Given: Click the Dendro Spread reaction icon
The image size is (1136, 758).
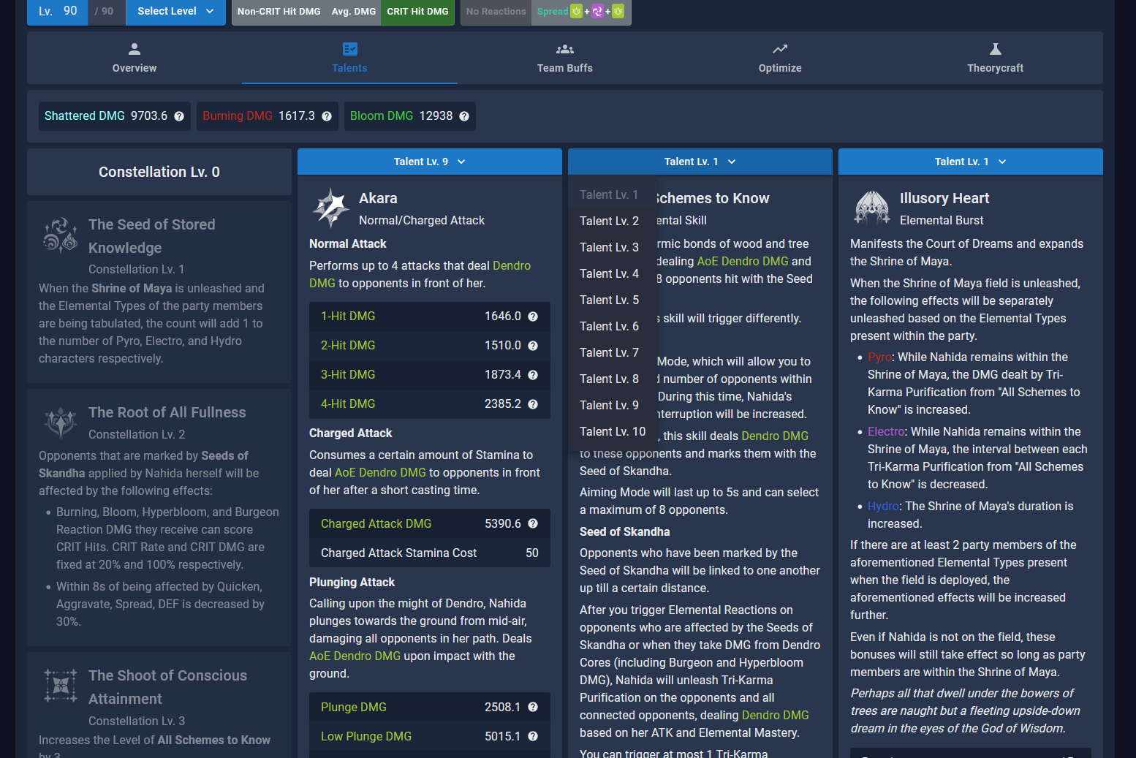Looking at the screenshot, I should click(x=577, y=12).
